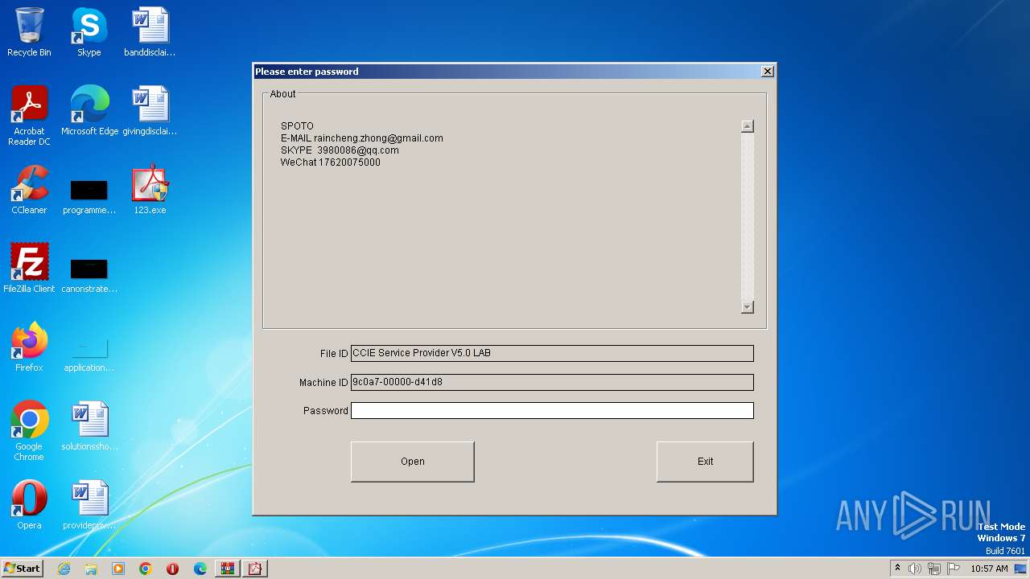1030x579 pixels.
Task: Select the File ID field
Action: 552,353
